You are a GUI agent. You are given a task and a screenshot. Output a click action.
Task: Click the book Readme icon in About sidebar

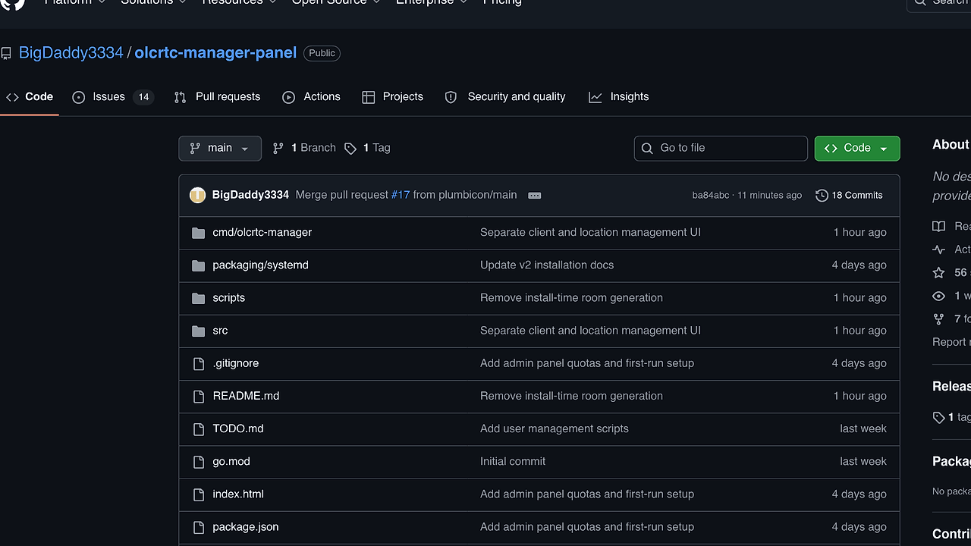(x=939, y=226)
